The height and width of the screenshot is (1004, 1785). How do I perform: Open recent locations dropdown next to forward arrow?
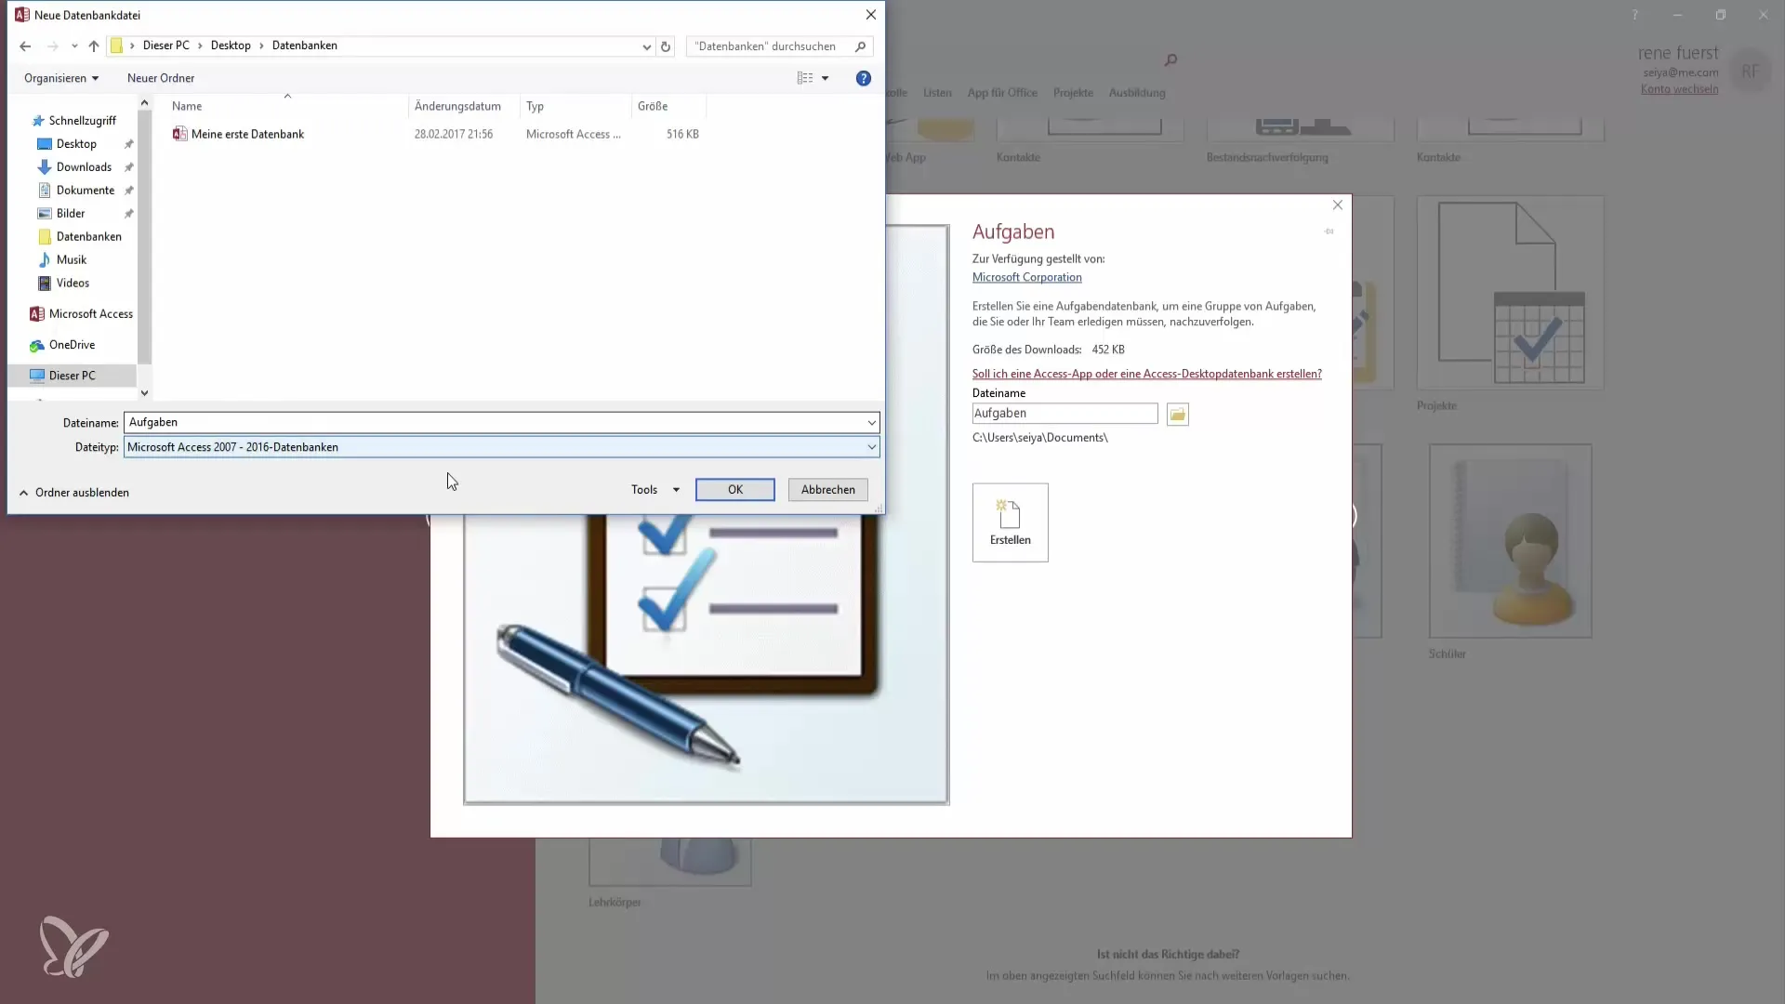tap(74, 46)
